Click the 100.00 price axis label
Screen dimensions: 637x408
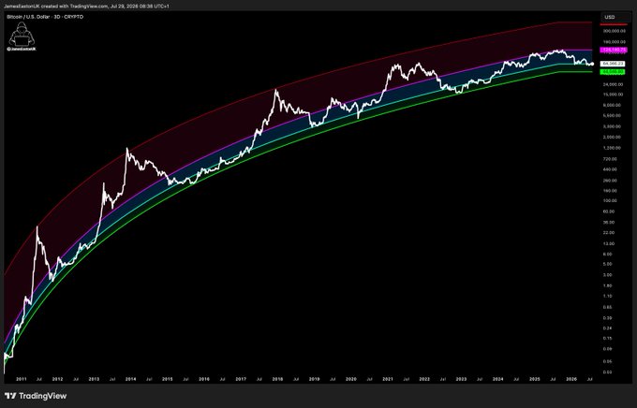click(611, 201)
